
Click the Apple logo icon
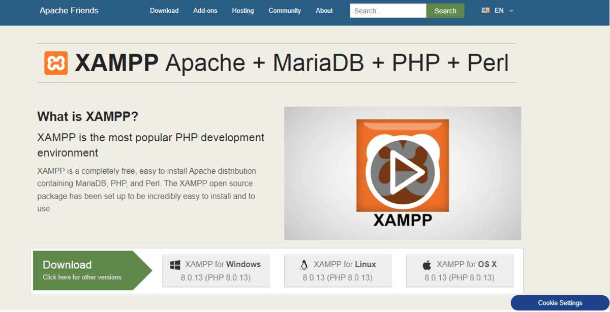427,265
